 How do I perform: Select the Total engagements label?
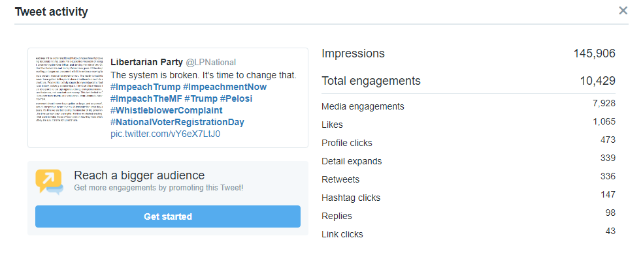pyautogui.click(x=371, y=81)
